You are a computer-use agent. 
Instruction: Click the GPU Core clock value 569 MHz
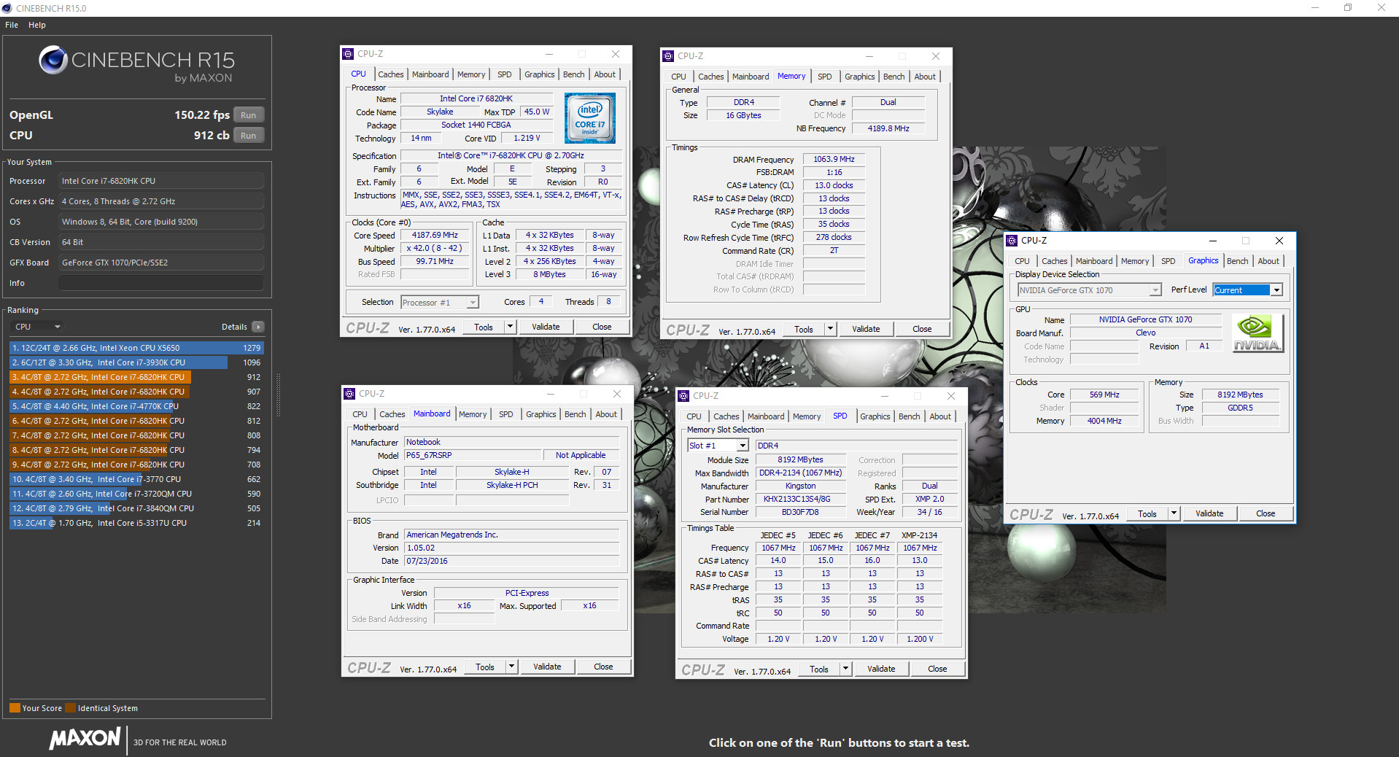pos(1104,395)
